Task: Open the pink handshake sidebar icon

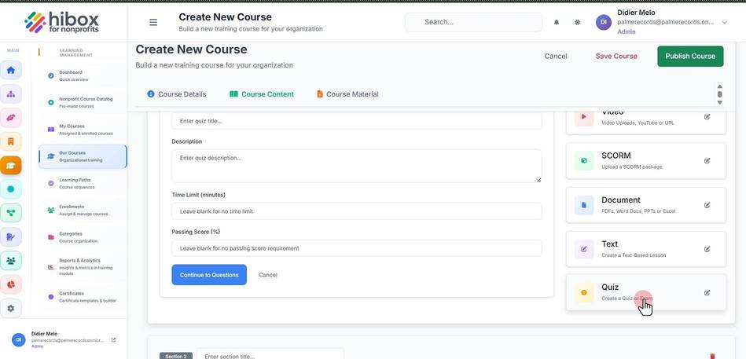Action: pyautogui.click(x=10, y=118)
